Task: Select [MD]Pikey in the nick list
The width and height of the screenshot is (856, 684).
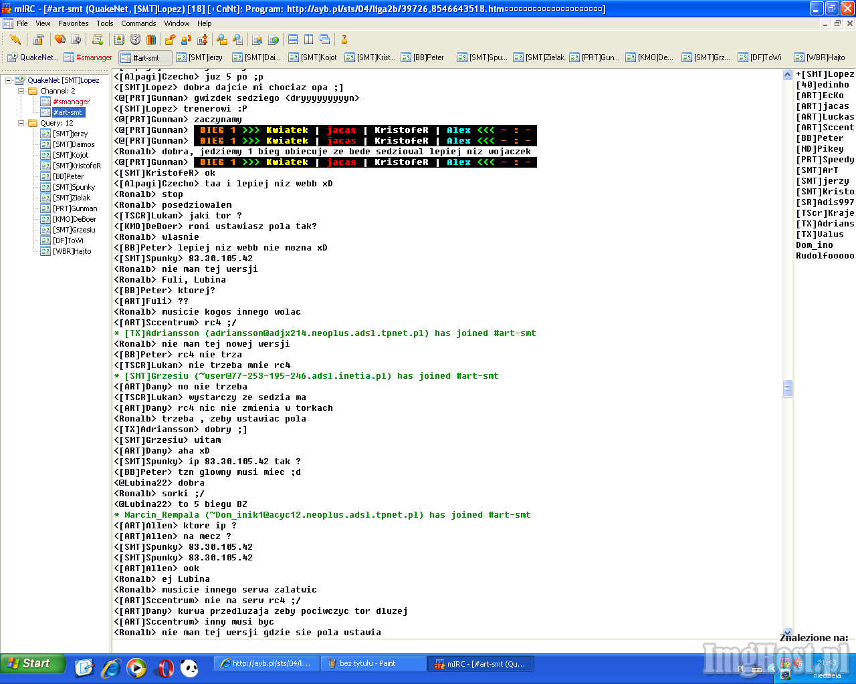Action: click(820, 149)
